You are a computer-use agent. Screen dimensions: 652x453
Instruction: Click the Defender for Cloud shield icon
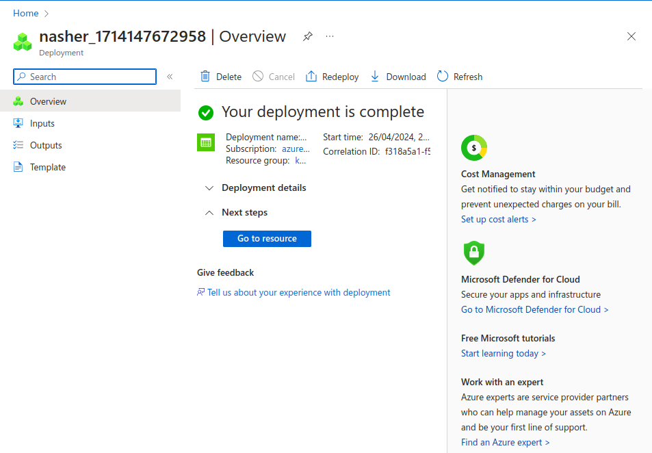473,253
